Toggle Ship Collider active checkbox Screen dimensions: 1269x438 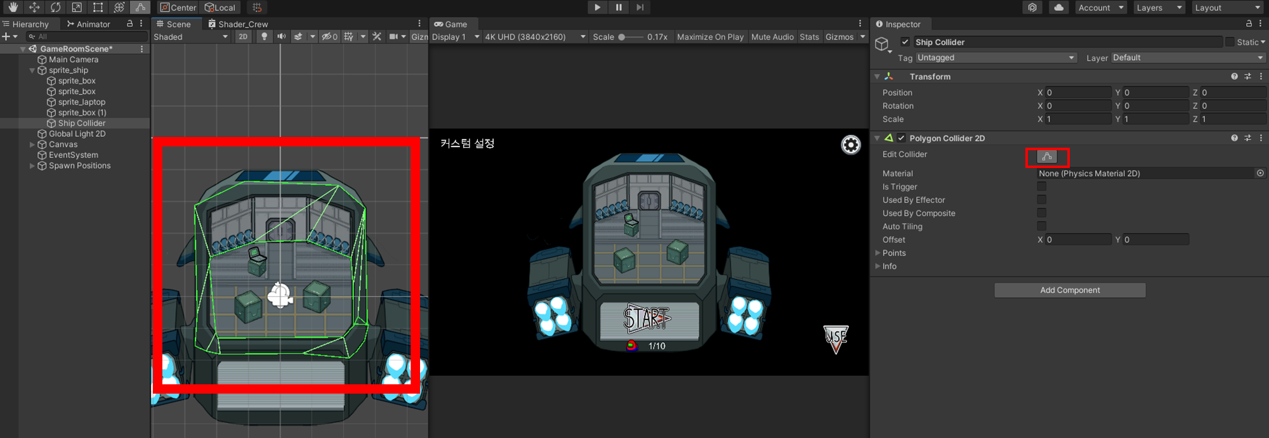click(x=905, y=42)
